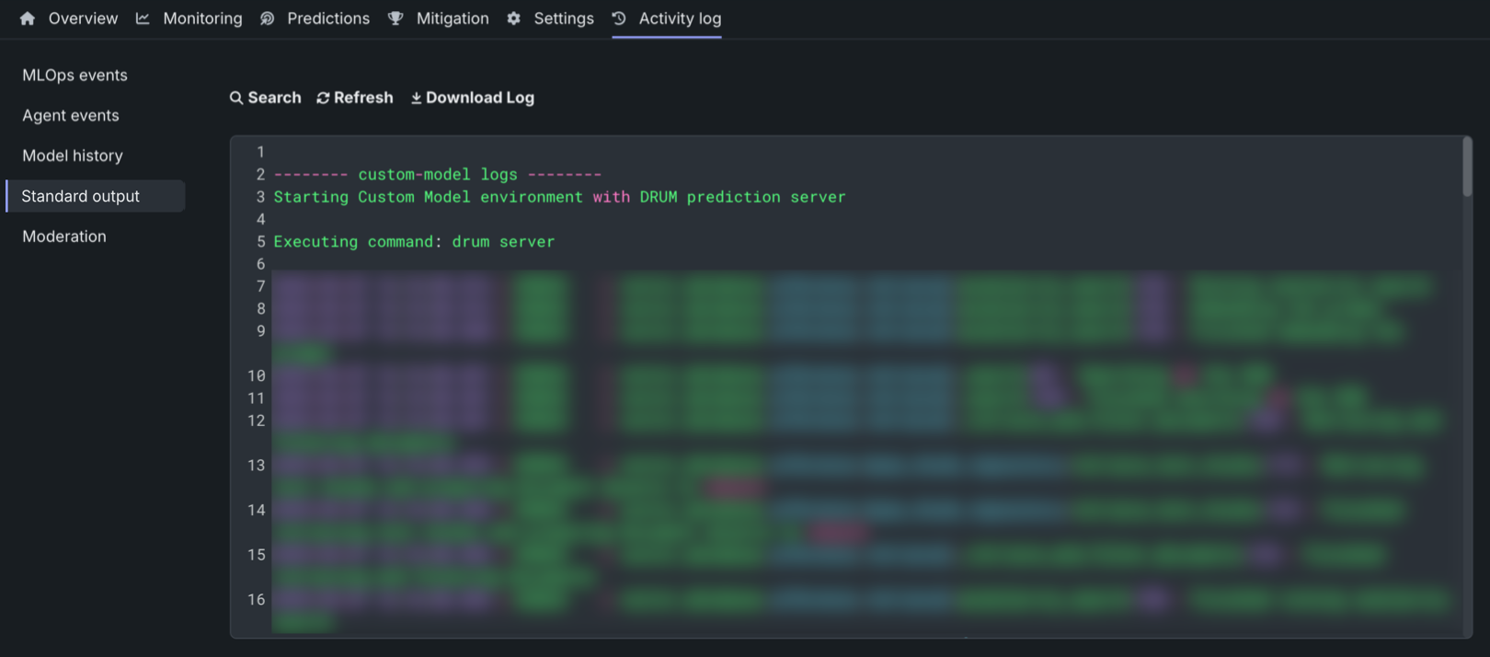Viewport: 1490px width, 657px height.
Task: Click the Download Log arrow icon
Action: (x=416, y=98)
